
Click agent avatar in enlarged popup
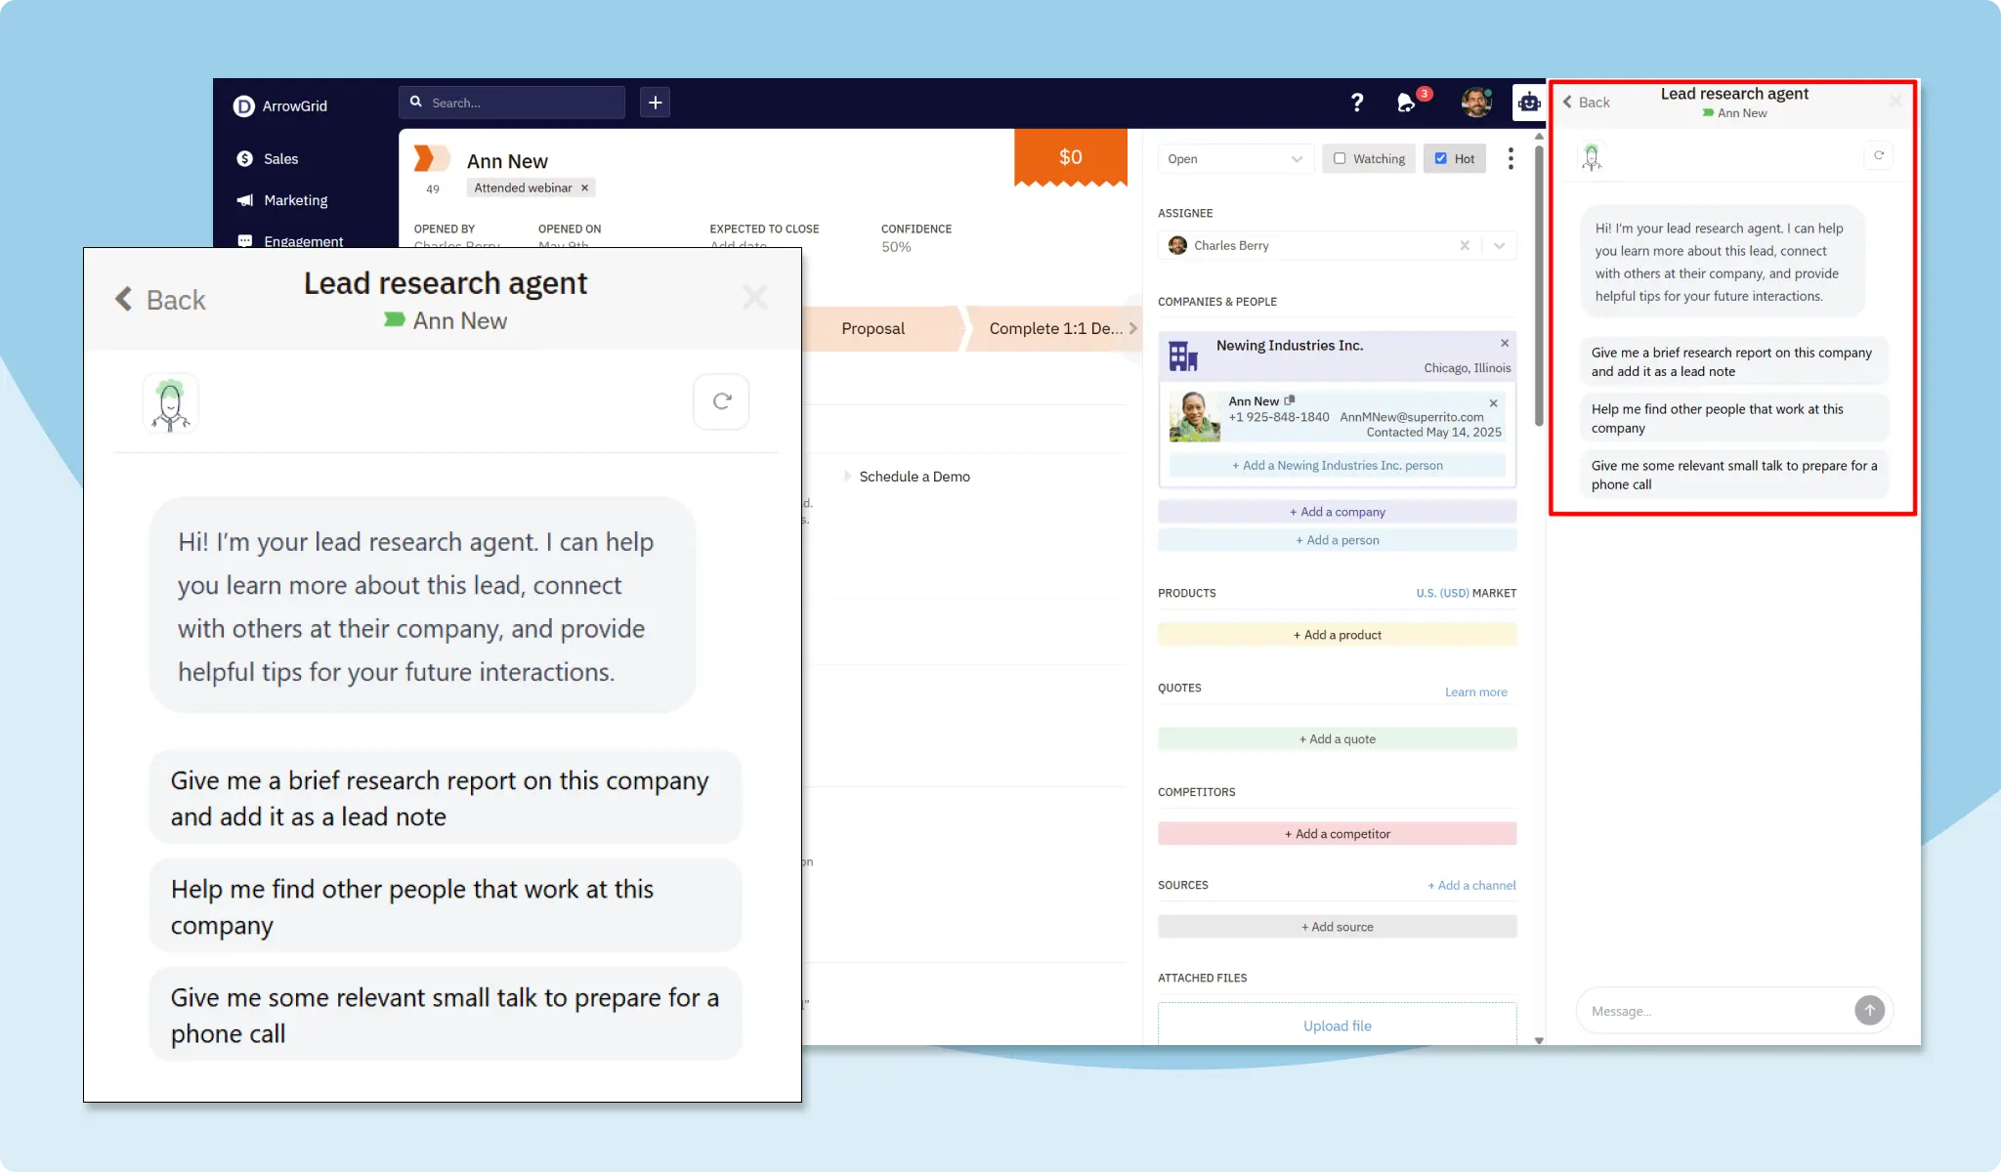tap(170, 402)
